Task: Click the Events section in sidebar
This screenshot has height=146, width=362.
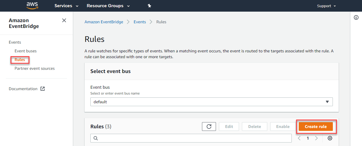Action: click(15, 42)
